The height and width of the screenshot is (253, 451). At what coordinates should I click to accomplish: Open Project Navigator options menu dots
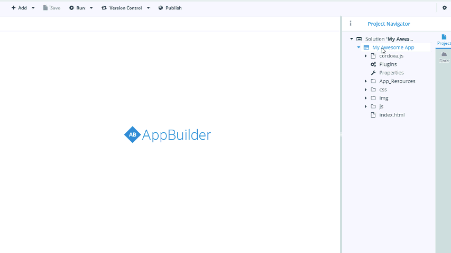pos(351,23)
